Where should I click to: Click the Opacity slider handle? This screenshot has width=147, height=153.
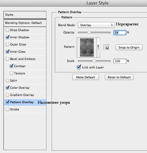point(89,32)
